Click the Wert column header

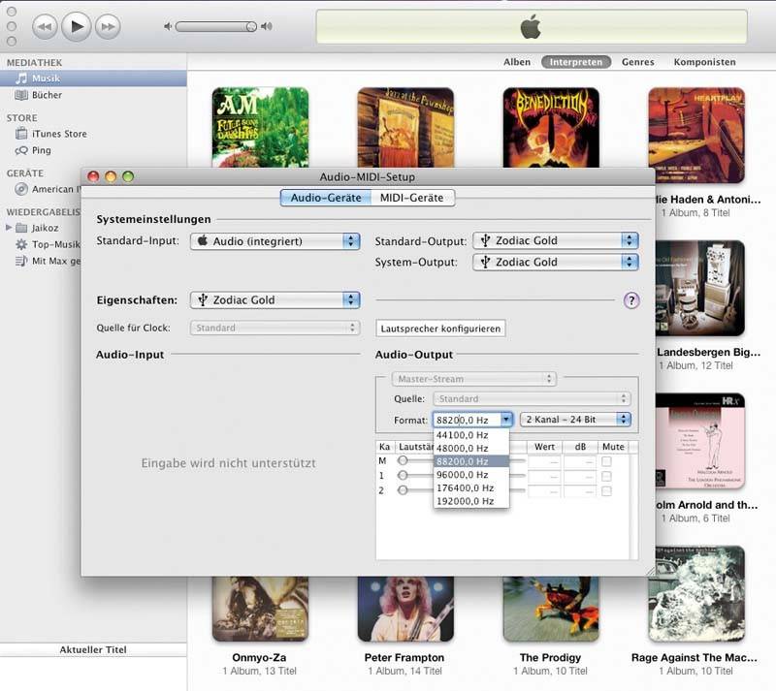(x=544, y=447)
